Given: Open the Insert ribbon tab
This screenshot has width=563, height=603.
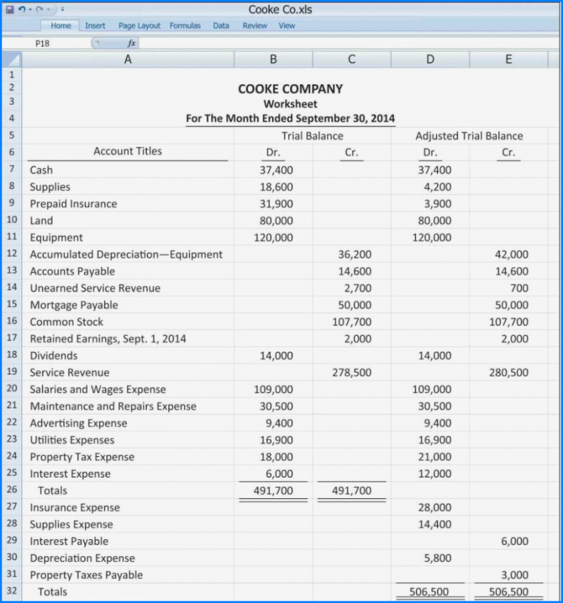Looking at the screenshot, I should point(95,26).
